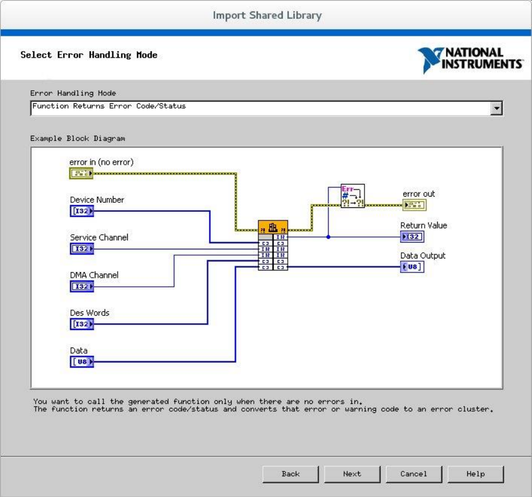This screenshot has width=532, height=497.
Task: Select the Data U8 array input terminal
Action: [82, 362]
